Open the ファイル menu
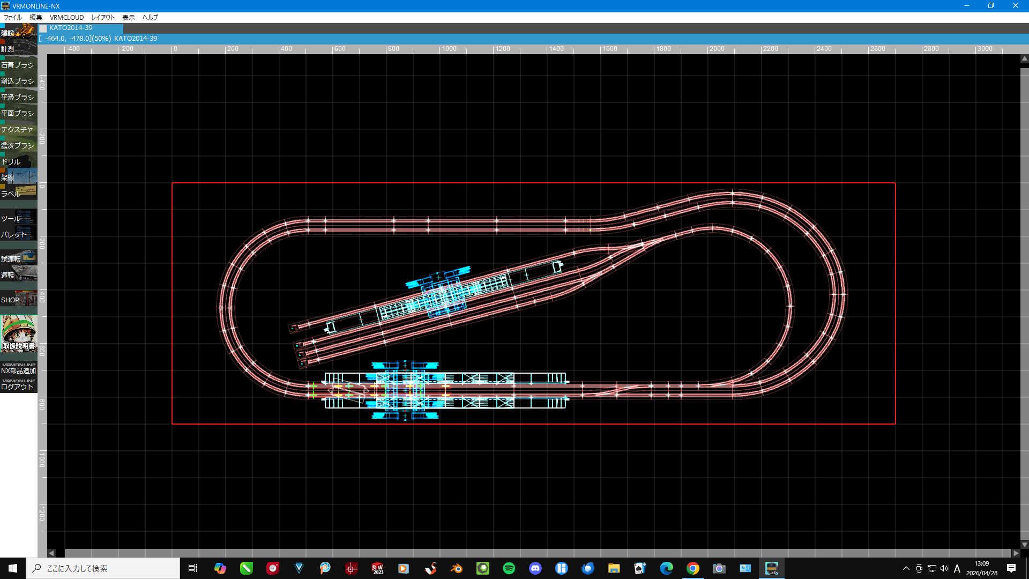This screenshot has height=579, width=1029. pyautogui.click(x=12, y=17)
